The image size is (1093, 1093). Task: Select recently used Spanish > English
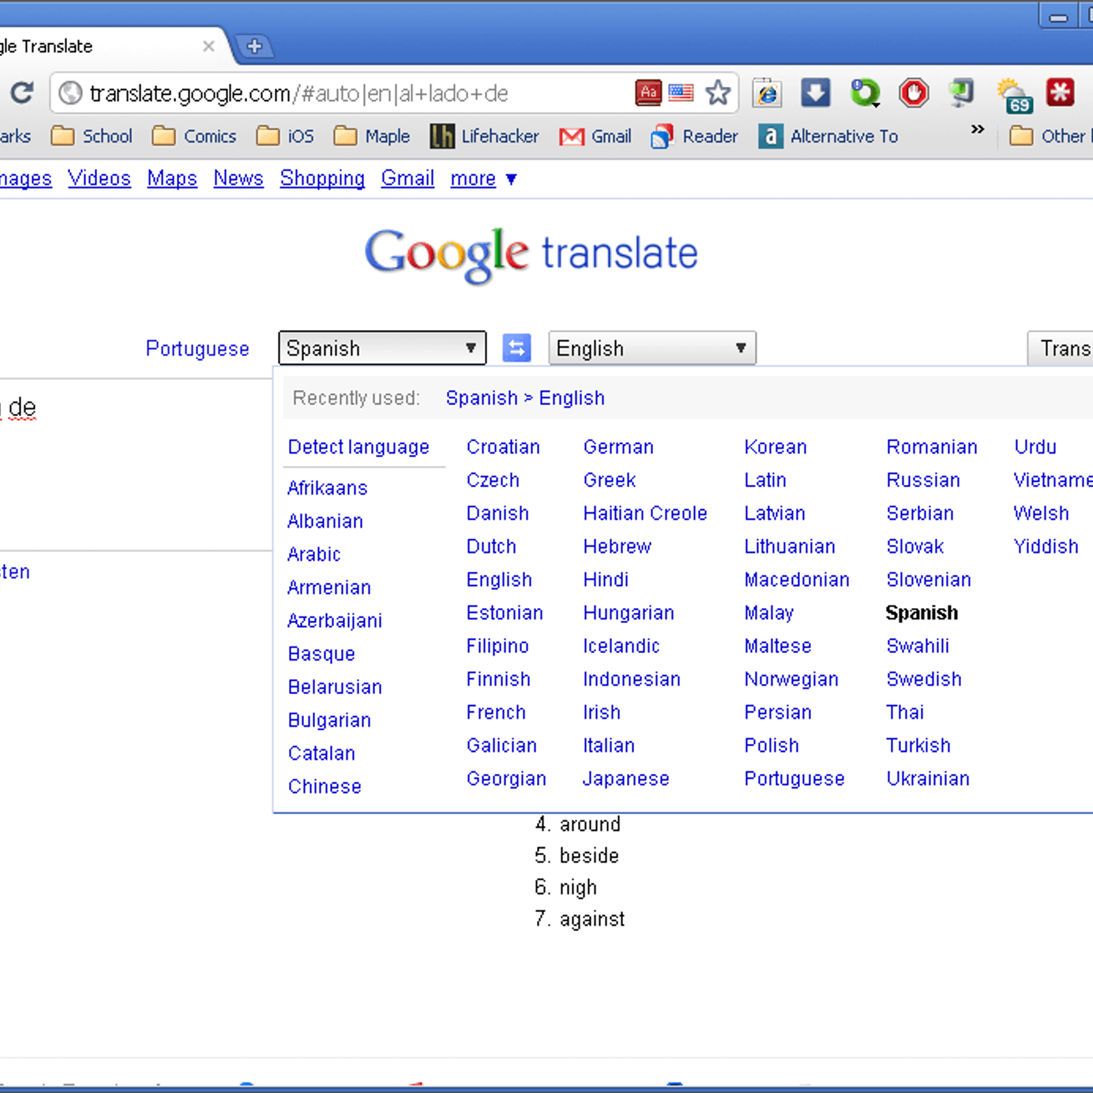click(x=525, y=398)
